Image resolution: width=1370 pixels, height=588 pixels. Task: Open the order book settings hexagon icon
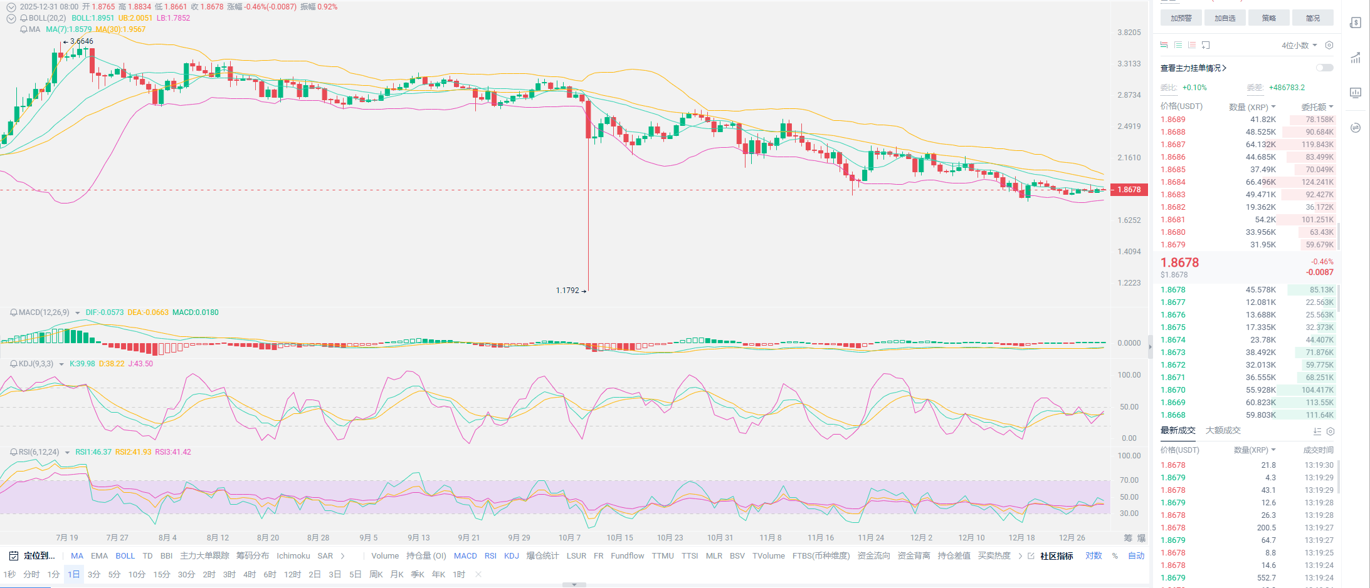(1329, 45)
